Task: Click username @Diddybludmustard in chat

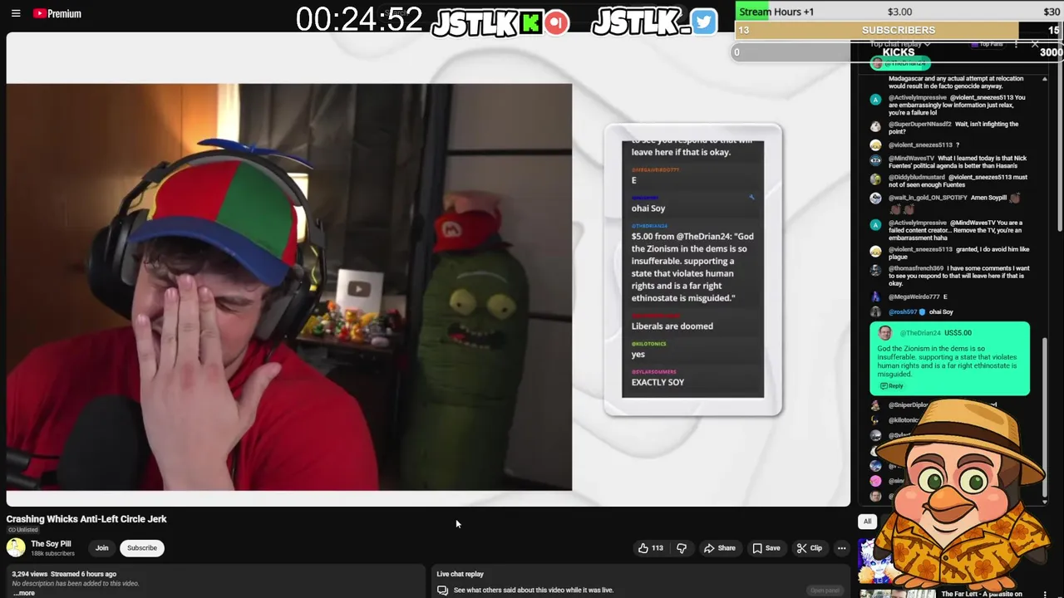Action: (919, 177)
